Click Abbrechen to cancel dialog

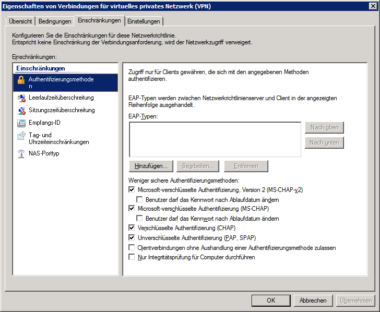pyautogui.click(x=313, y=301)
